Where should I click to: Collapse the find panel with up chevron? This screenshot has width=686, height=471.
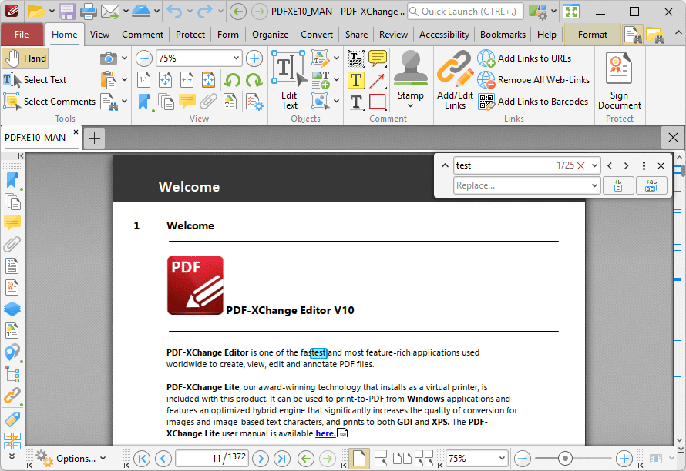pos(445,165)
